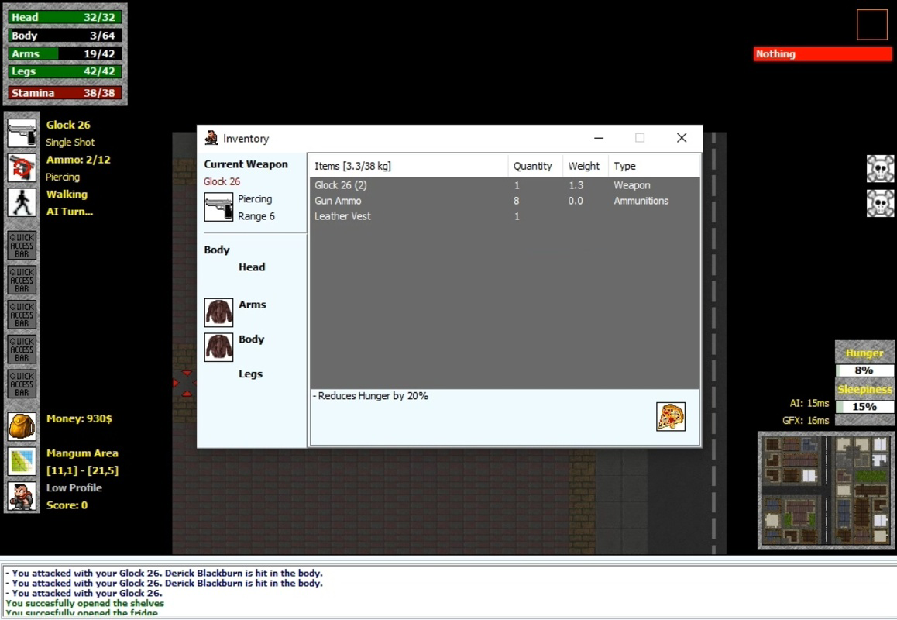897x620 pixels.
Task: Click the Low Profile status text
Action: coord(74,487)
